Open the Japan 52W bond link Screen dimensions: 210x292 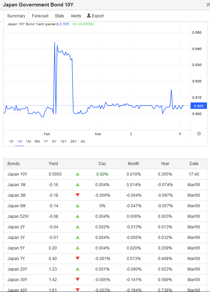point(18,216)
